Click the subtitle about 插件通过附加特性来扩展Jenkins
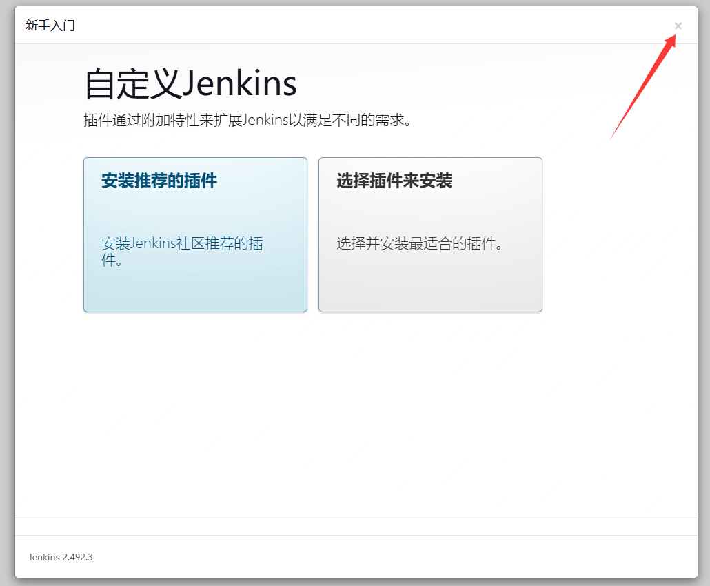 [247, 121]
